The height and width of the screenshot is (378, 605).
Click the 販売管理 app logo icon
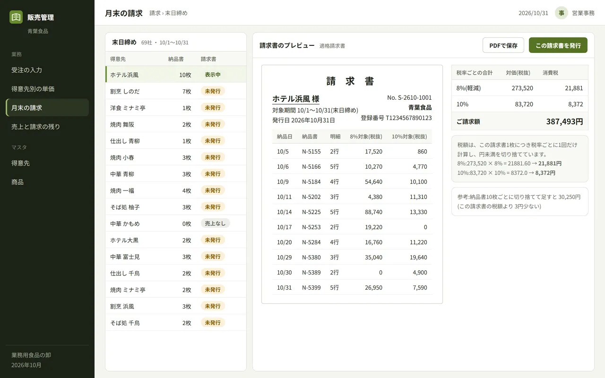pos(16,17)
